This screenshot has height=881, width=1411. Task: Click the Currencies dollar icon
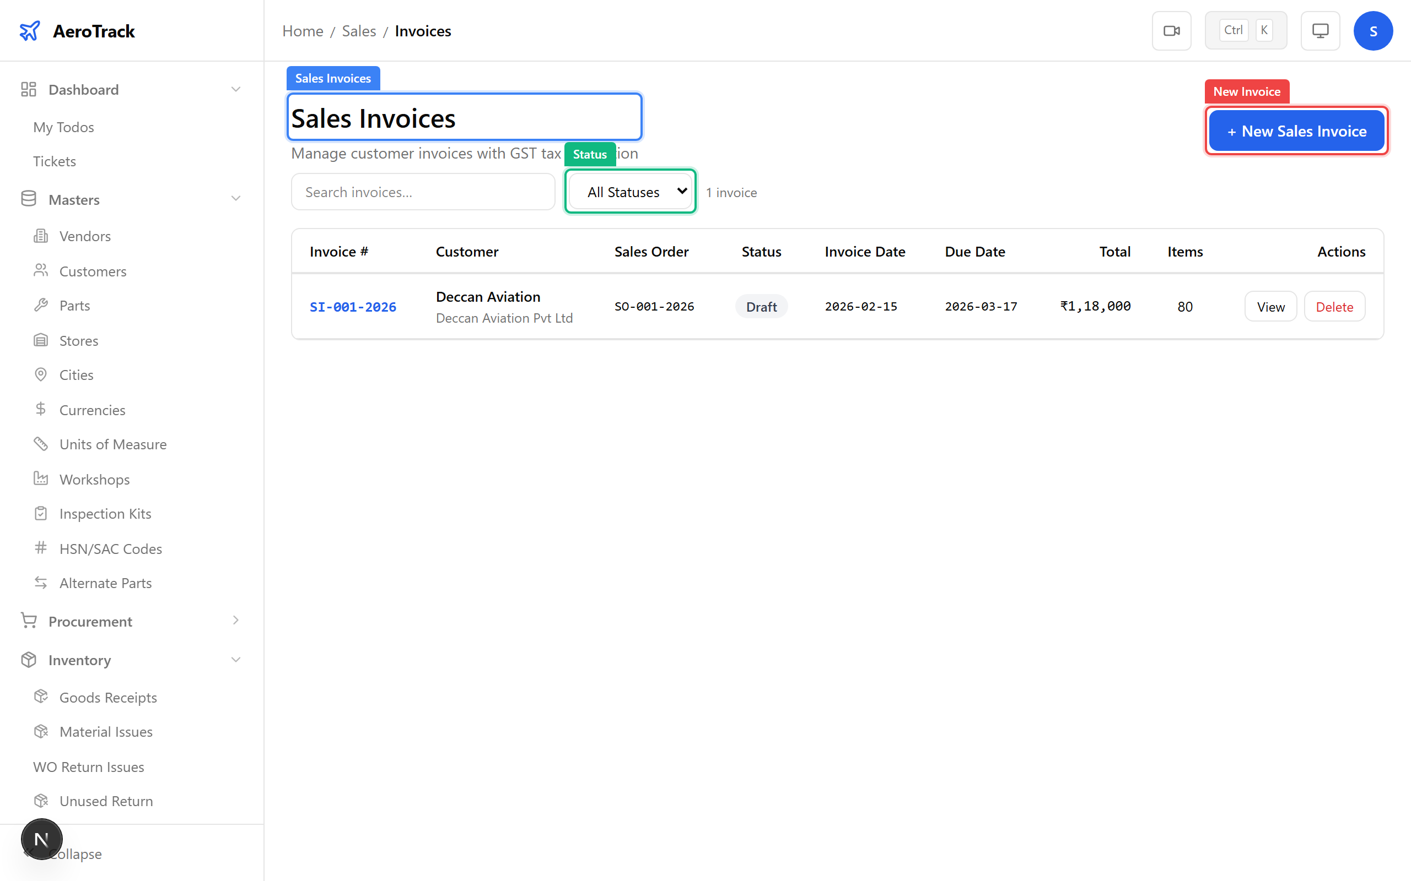(x=41, y=410)
